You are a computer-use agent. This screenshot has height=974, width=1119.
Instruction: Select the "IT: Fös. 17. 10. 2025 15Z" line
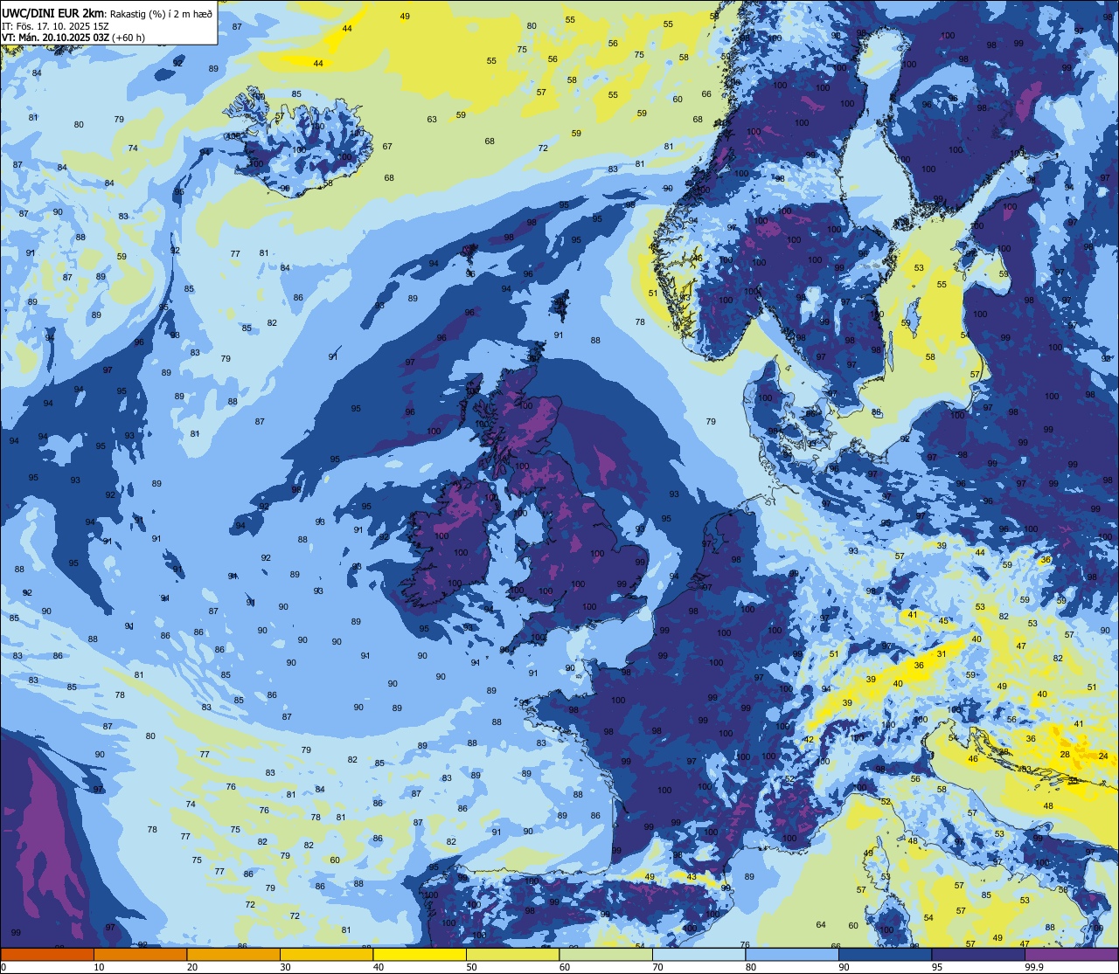[55, 26]
